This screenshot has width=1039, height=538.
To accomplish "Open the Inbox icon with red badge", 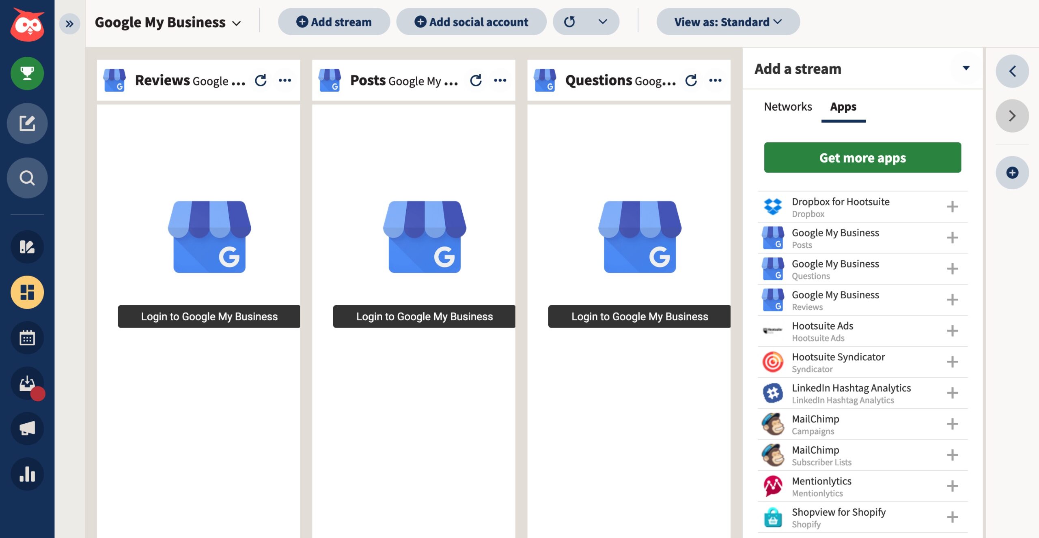I will click(27, 384).
